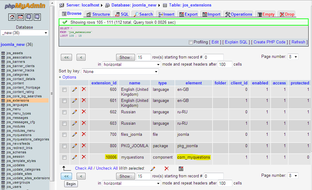The image size is (312, 190).
Task: Click jos_assets table icon in sidebar
Action: click(3, 53)
